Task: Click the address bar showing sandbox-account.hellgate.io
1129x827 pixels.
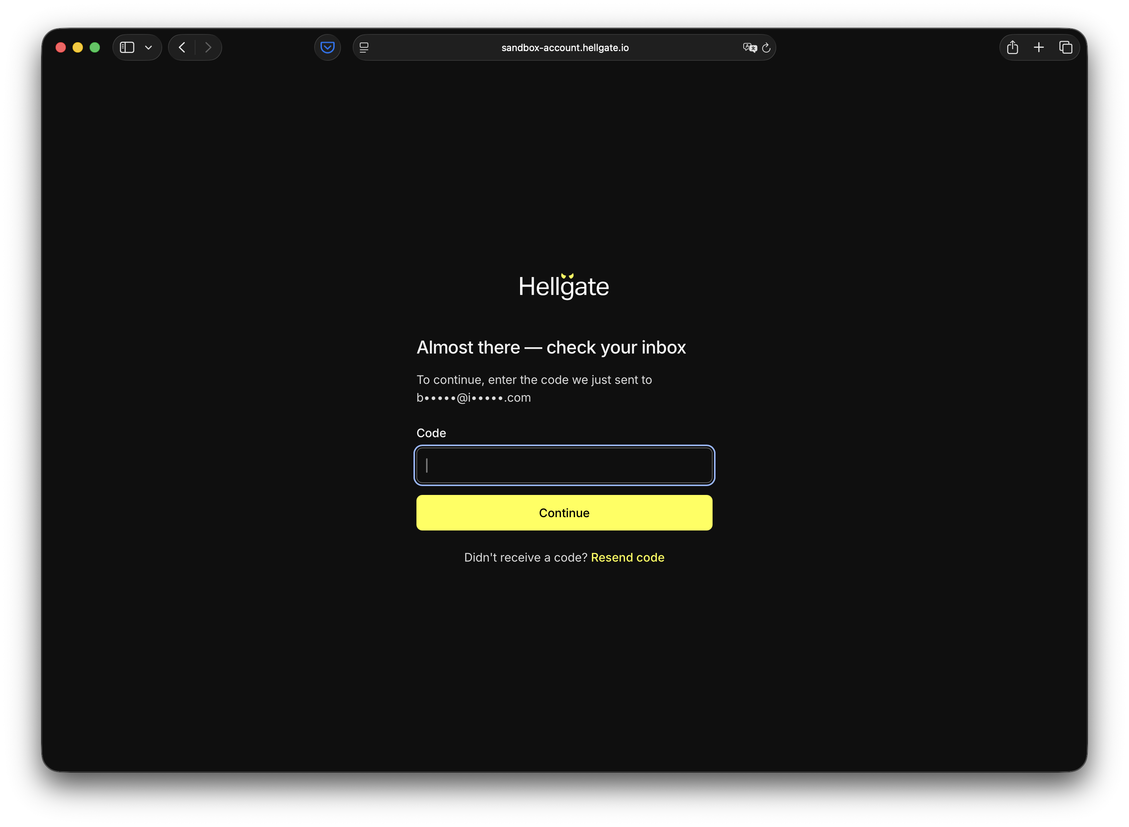Action: tap(564, 47)
